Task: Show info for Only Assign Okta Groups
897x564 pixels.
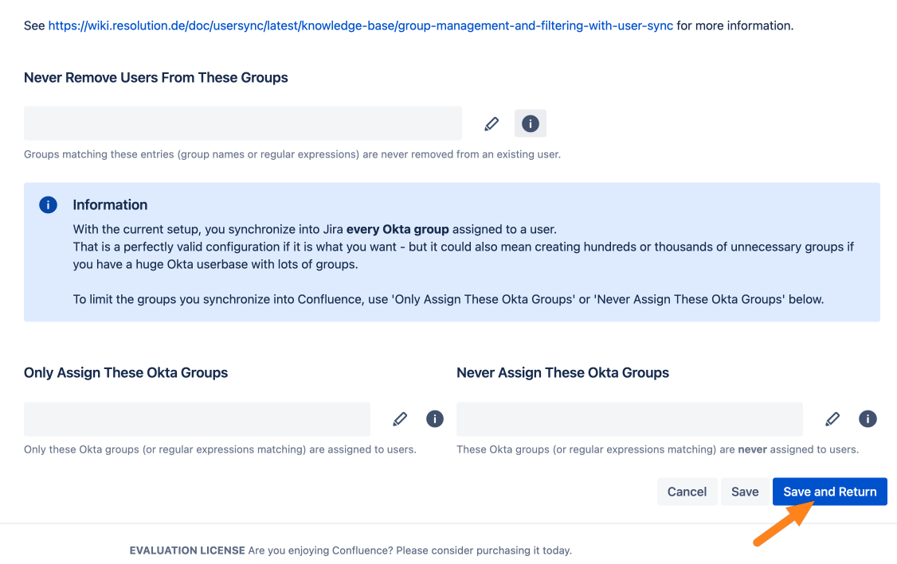Action: pos(435,418)
